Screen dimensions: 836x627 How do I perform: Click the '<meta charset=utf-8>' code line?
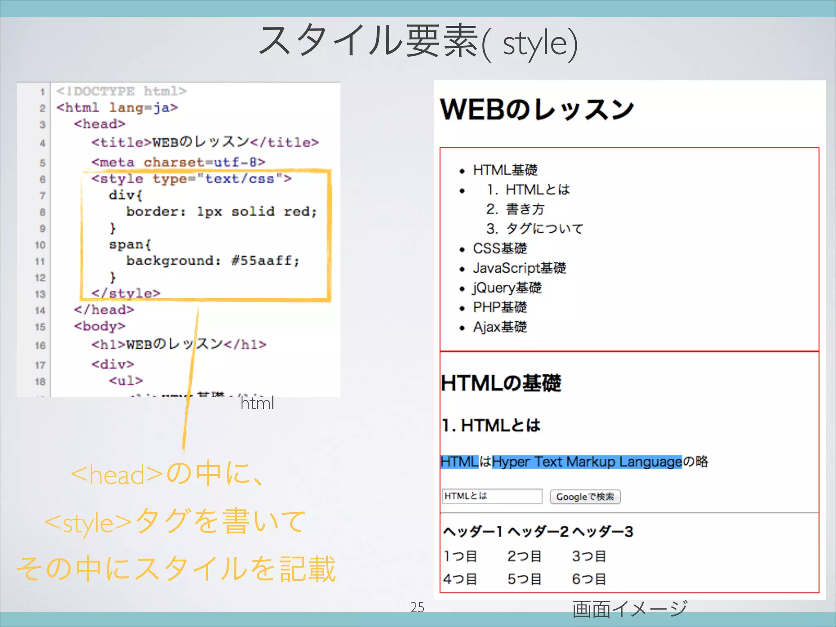click(x=178, y=162)
